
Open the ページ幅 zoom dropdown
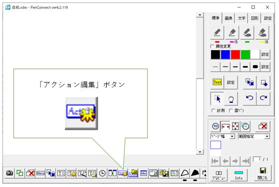pyautogui.click(x=223, y=136)
